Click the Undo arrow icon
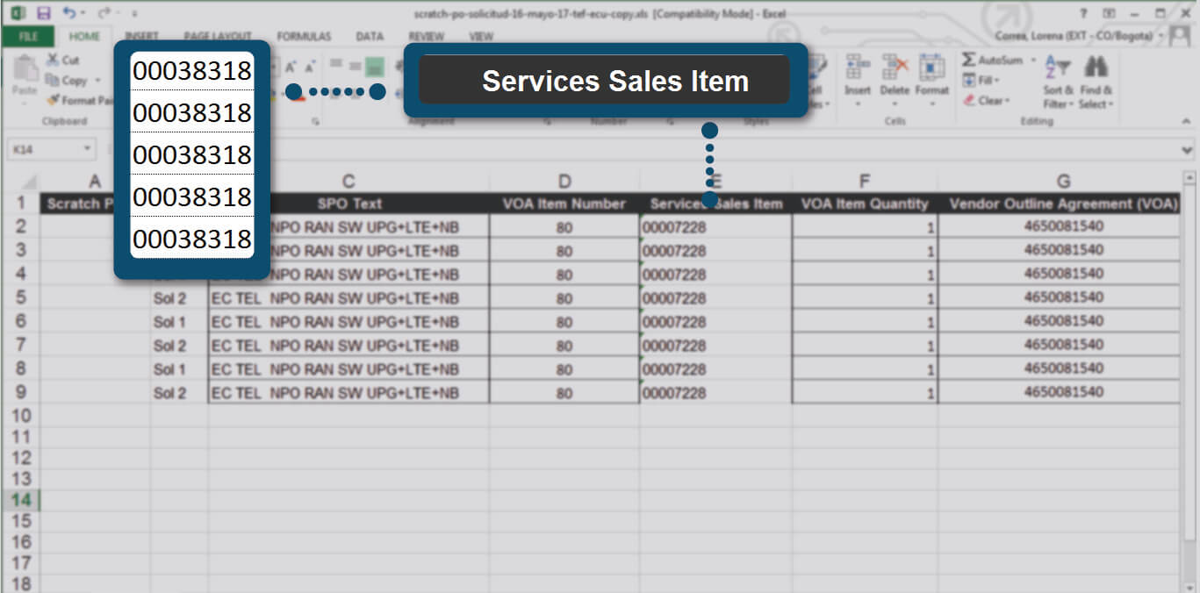The width and height of the screenshot is (1200, 593). [x=69, y=13]
